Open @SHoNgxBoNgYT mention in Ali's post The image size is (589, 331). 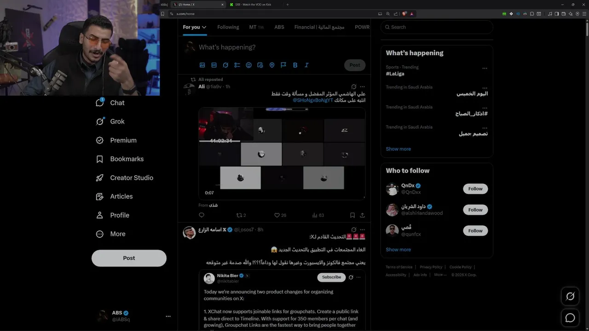313,100
